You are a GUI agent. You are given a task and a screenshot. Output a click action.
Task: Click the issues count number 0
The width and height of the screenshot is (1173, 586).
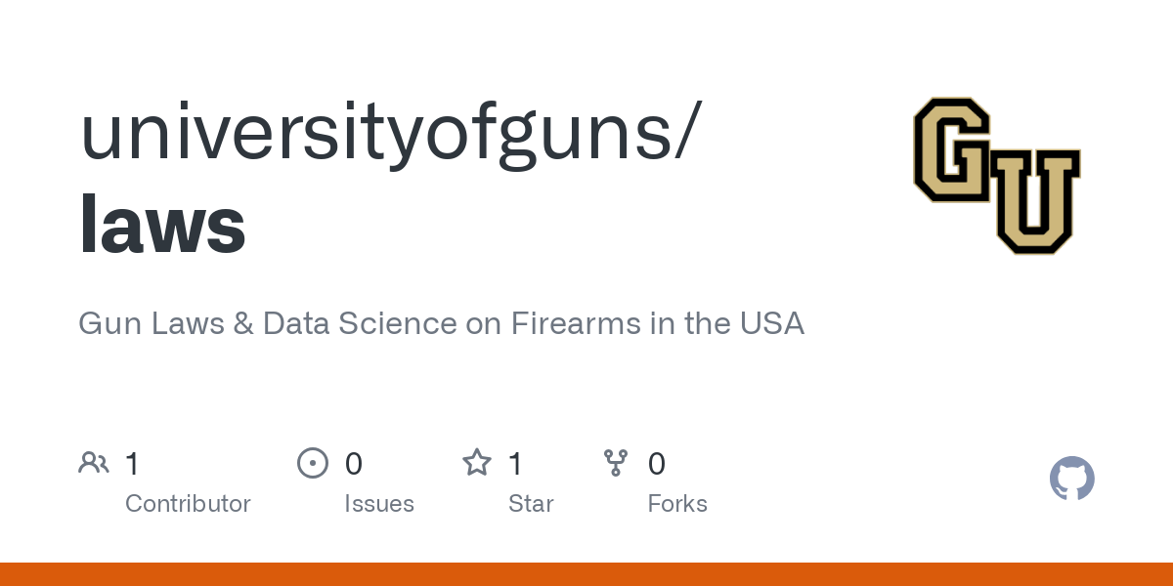click(354, 464)
